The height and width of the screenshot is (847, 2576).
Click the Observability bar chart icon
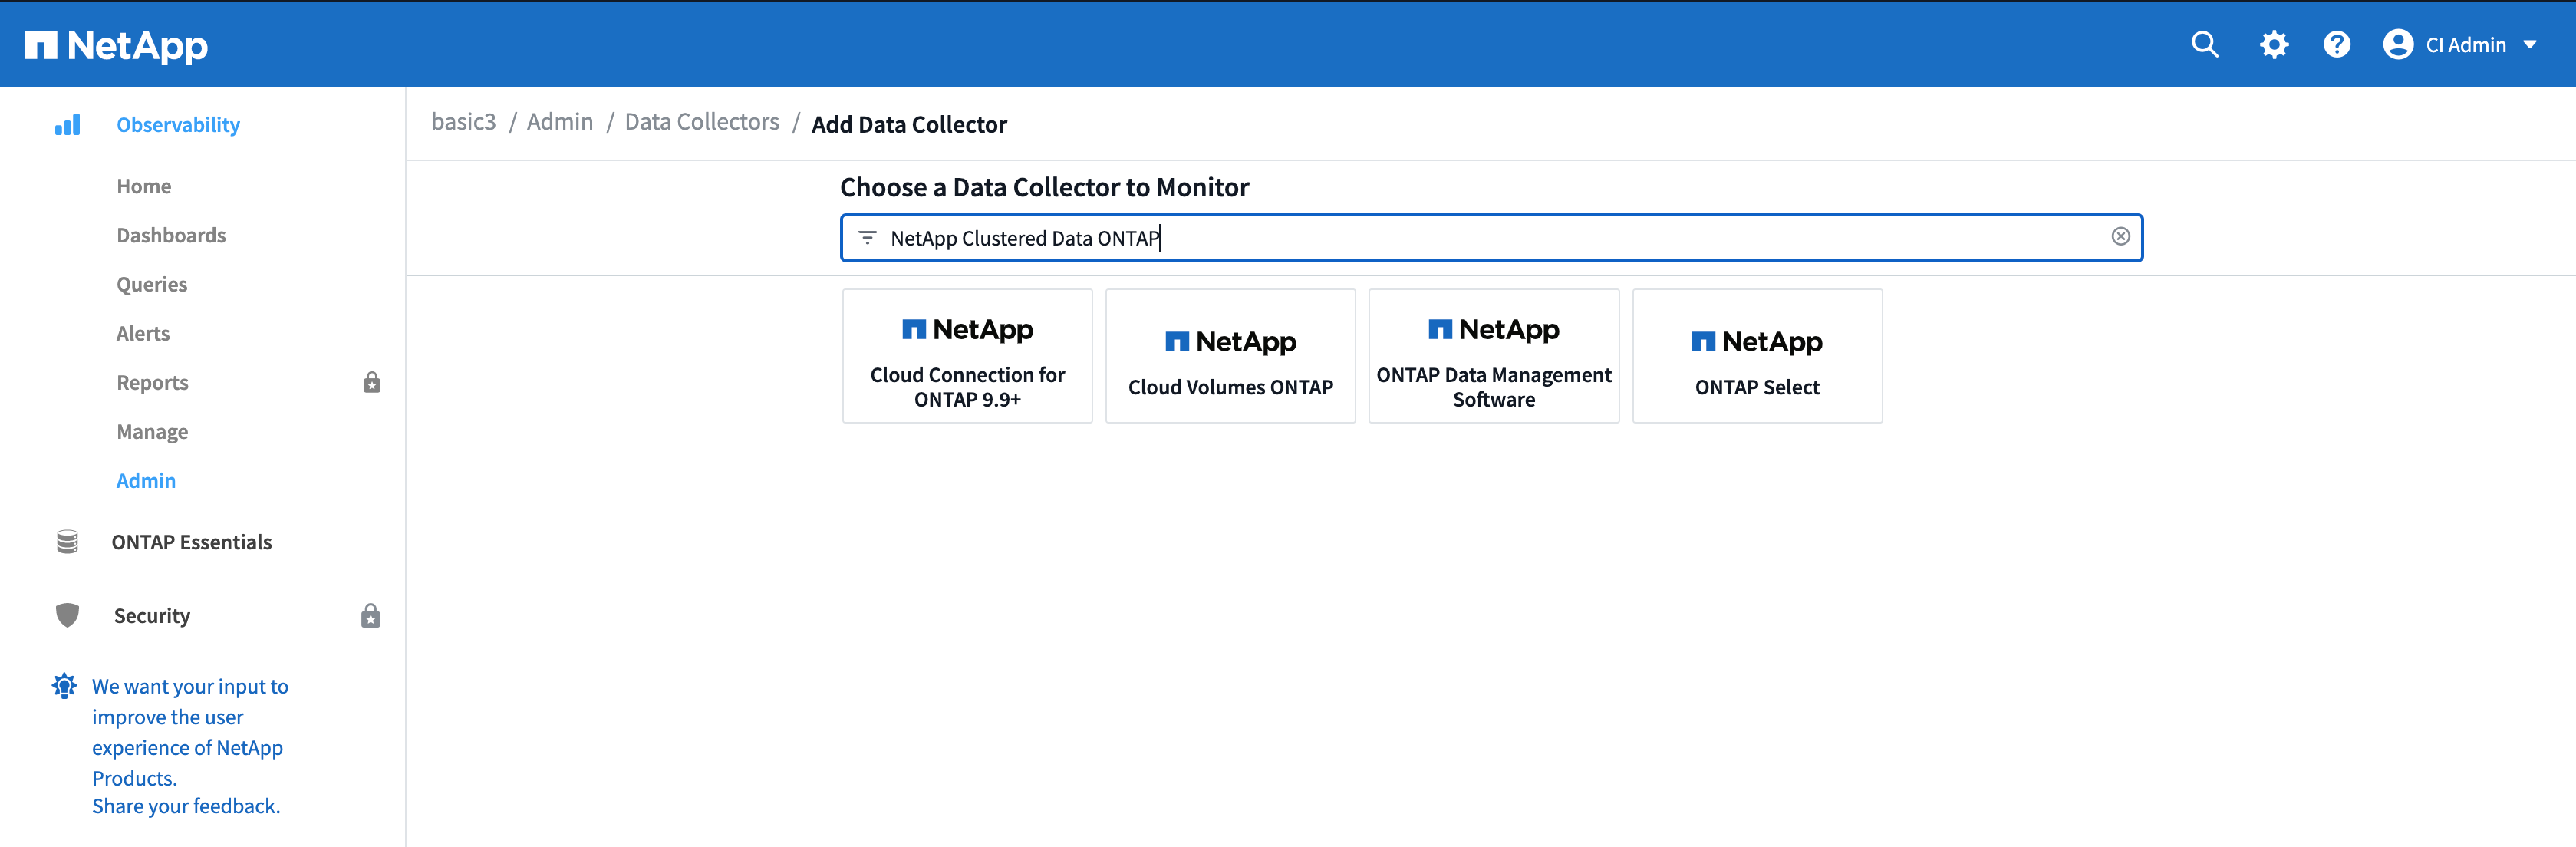67,125
